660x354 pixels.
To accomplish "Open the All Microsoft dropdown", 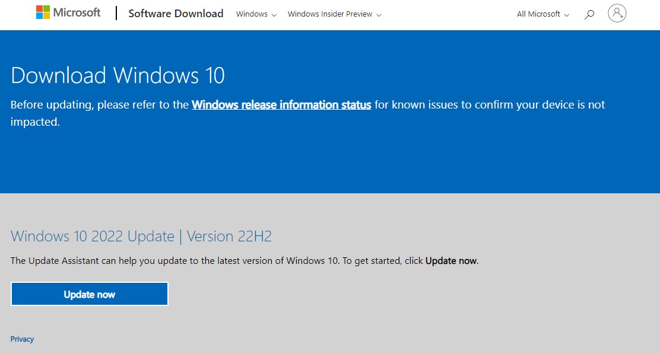I will pos(541,14).
